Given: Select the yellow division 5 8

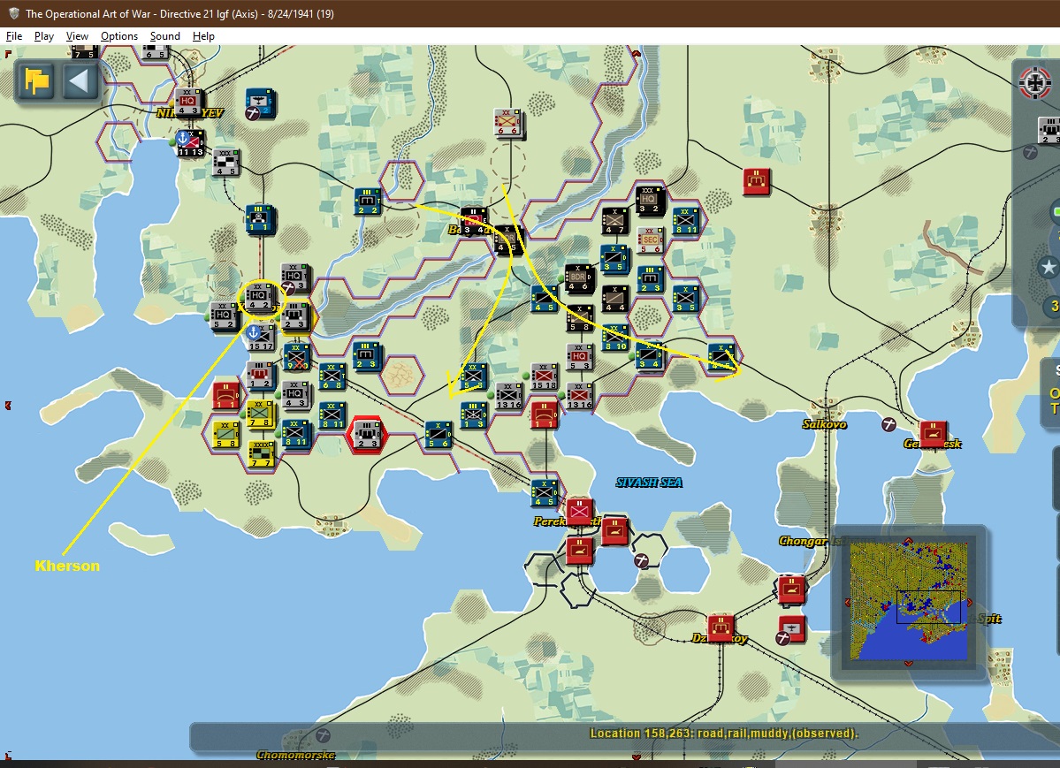Looking at the screenshot, I should pyautogui.click(x=225, y=435).
